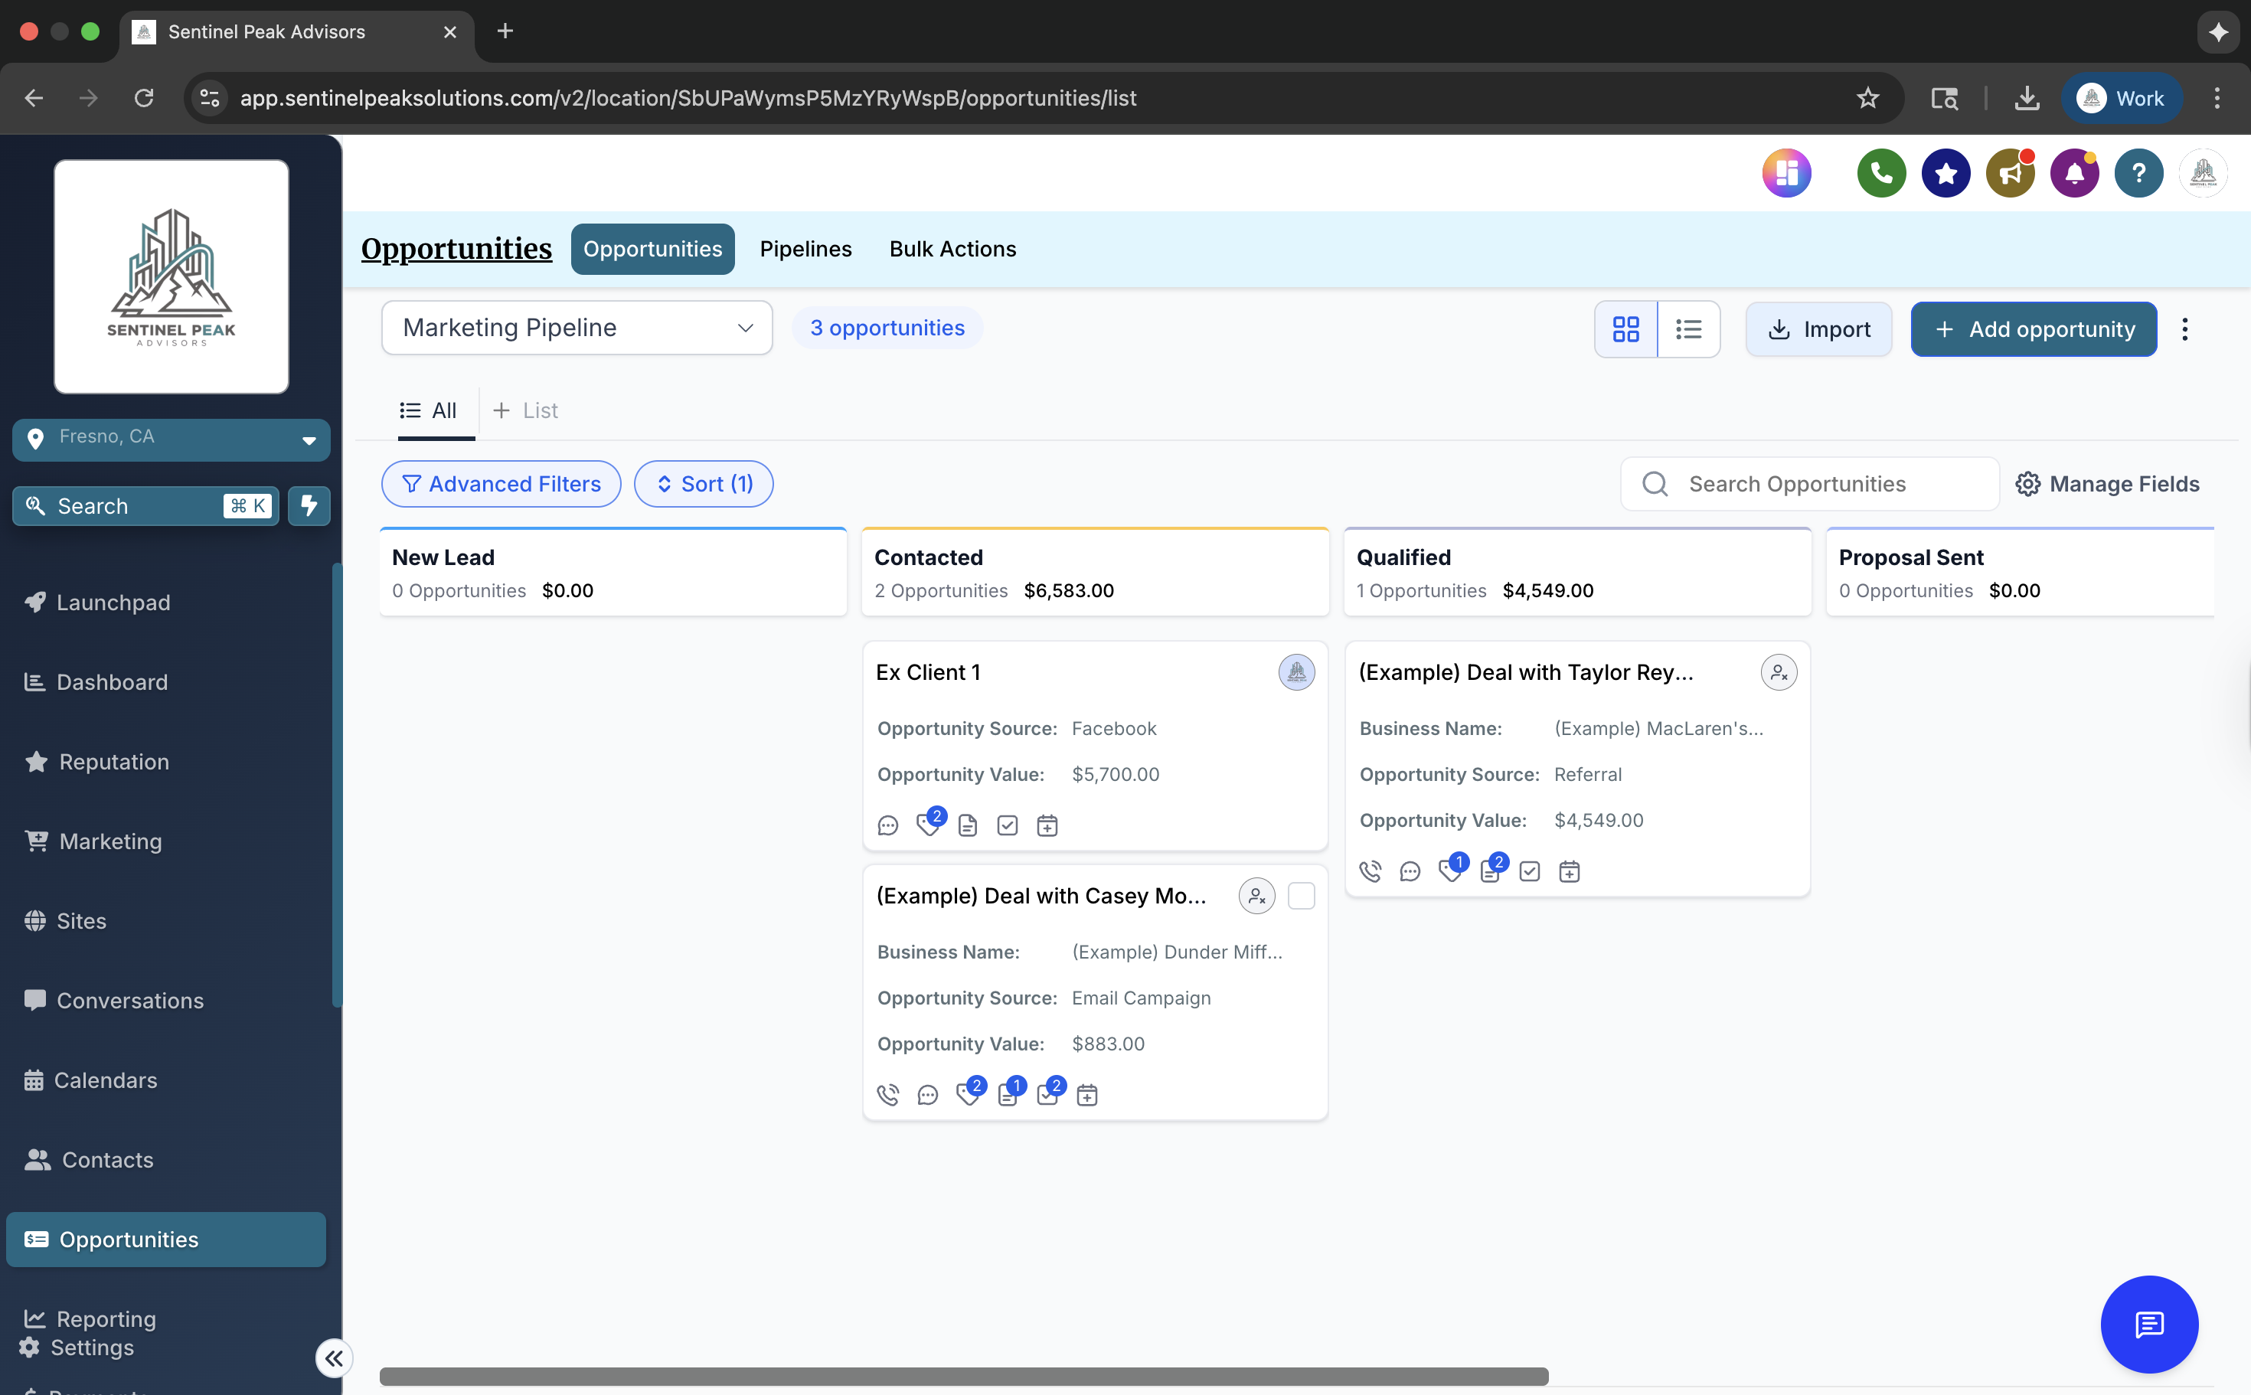2251x1395 pixels.
Task: Expand the Fresno, CA location selector
Action: point(172,439)
